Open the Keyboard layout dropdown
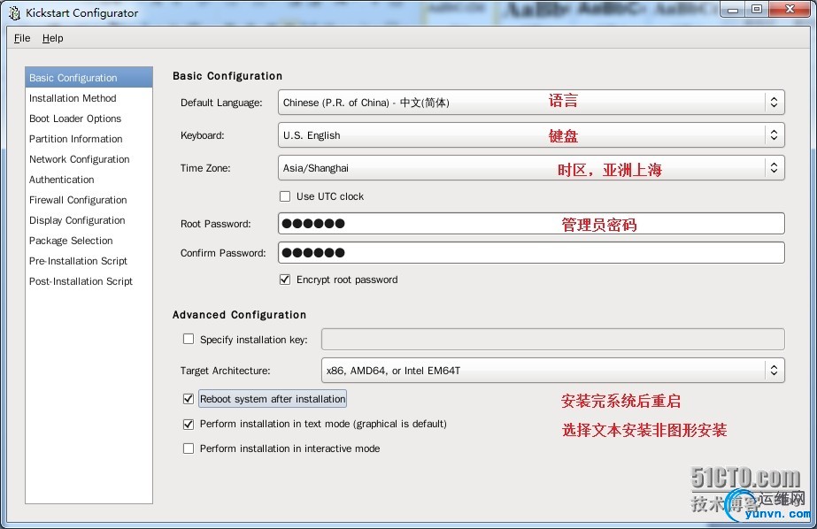This screenshot has width=817, height=529. coord(531,135)
